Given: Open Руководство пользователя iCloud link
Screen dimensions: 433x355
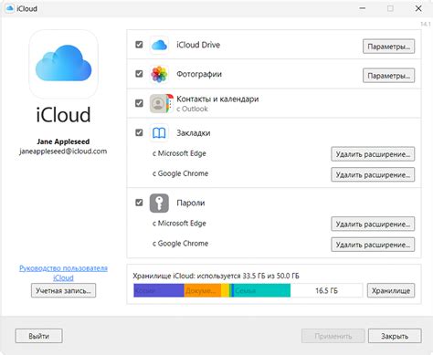Looking at the screenshot, I should point(63,273).
